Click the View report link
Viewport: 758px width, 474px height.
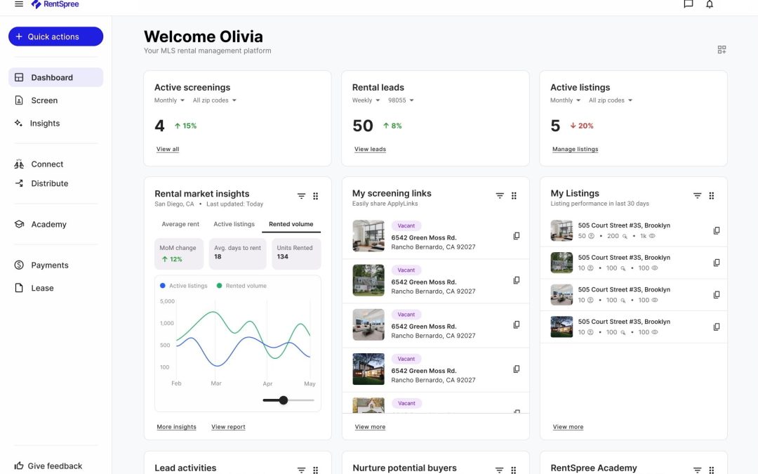coord(228,427)
